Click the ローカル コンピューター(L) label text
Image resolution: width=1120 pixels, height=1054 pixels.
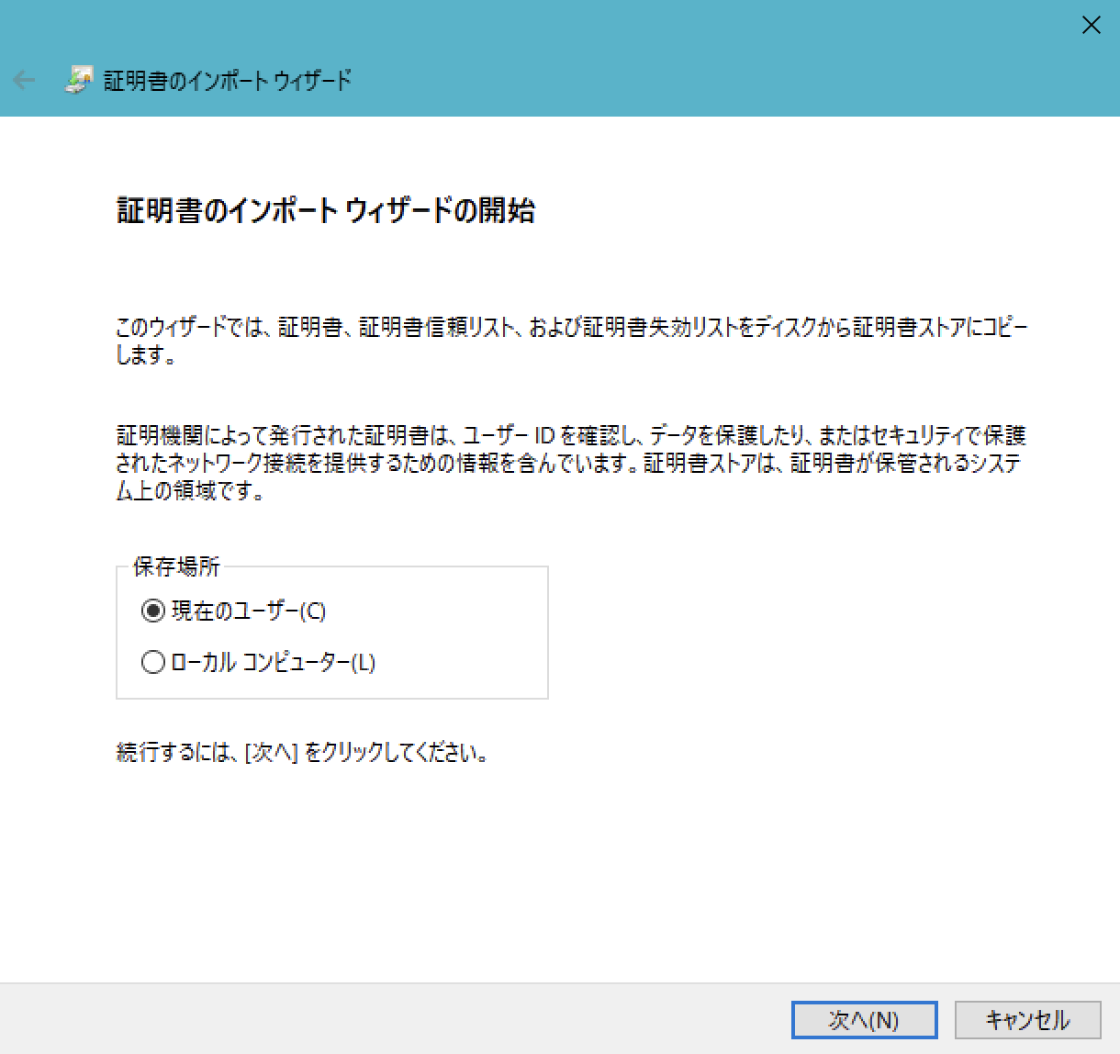(x=274, y=662)
